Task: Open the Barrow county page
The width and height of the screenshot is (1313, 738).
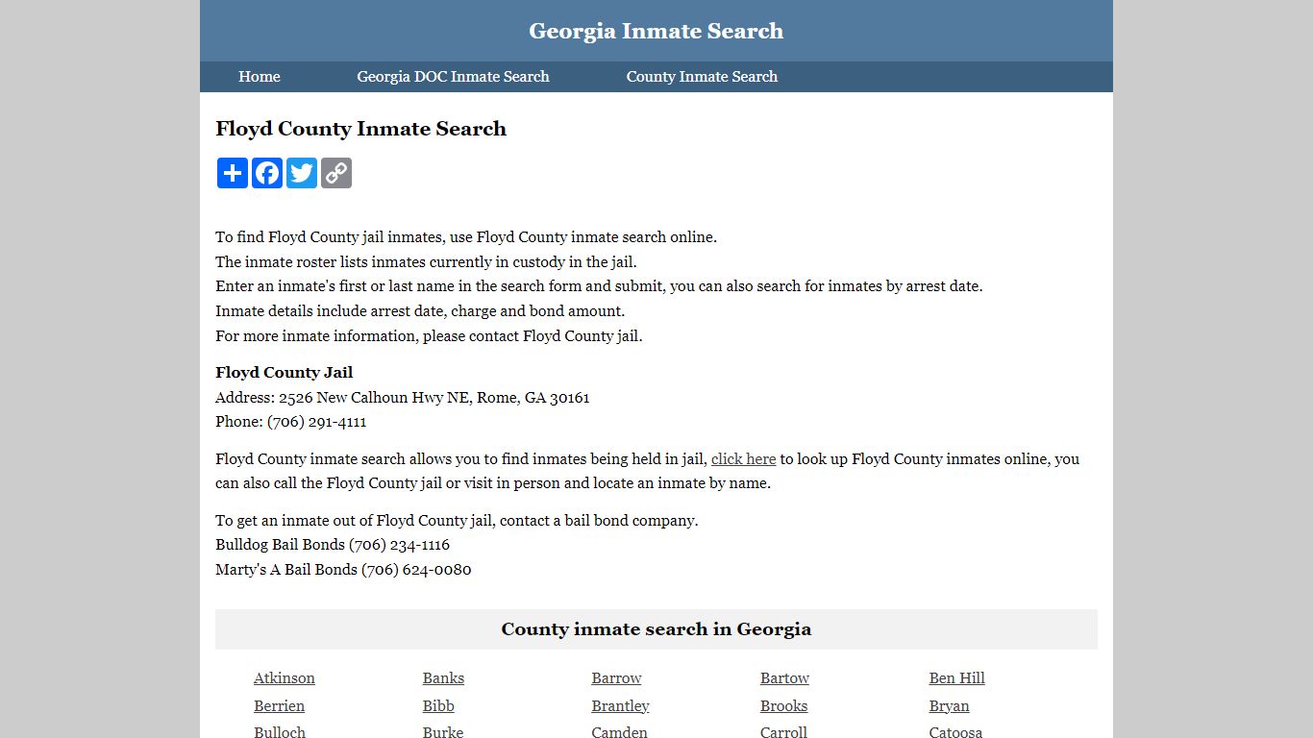Action: (616, 677)
